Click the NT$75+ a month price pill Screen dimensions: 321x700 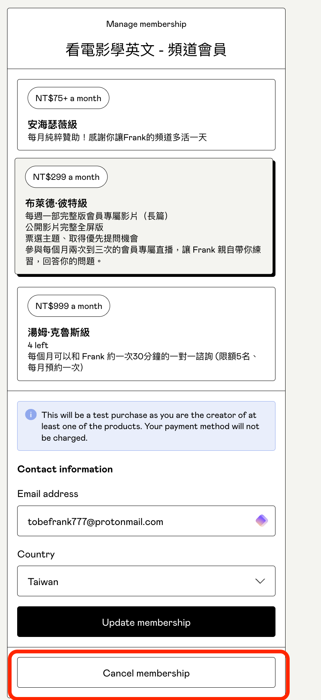click(x=68, y=98)
